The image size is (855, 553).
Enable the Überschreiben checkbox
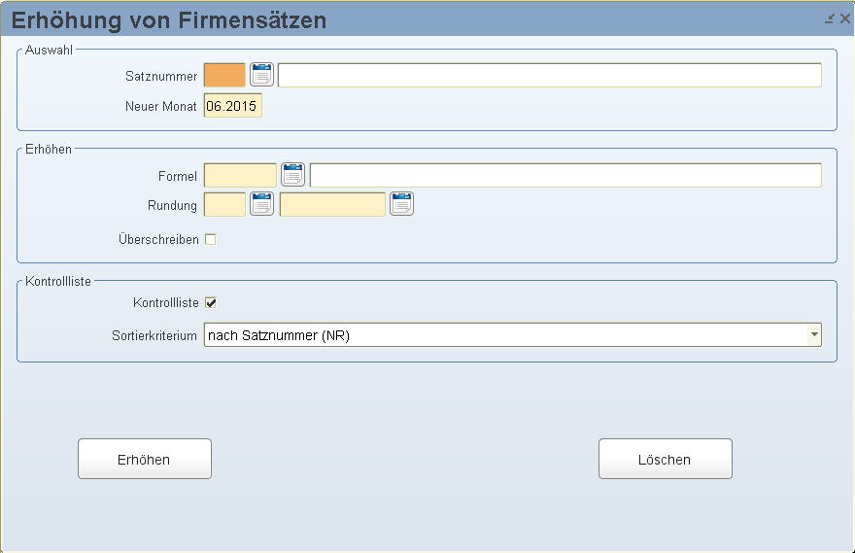coord(211,239)
